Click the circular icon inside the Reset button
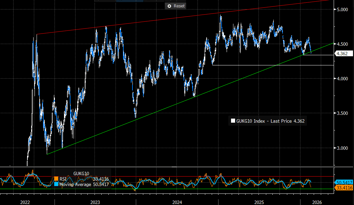 click(x=169, y=6)
